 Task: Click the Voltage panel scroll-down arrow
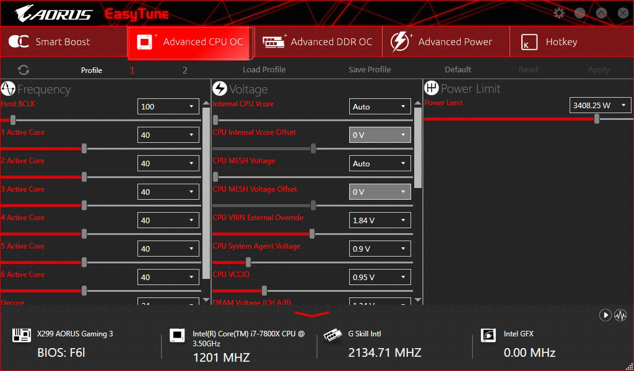point(418,300)
